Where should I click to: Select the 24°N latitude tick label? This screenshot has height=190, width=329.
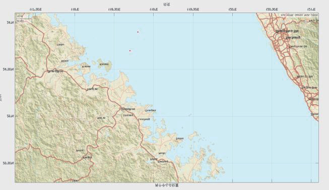10,23
